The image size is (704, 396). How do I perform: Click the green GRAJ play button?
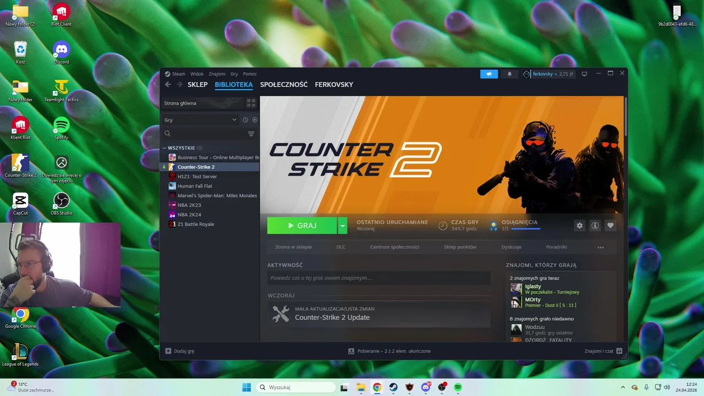coord(302,226)
